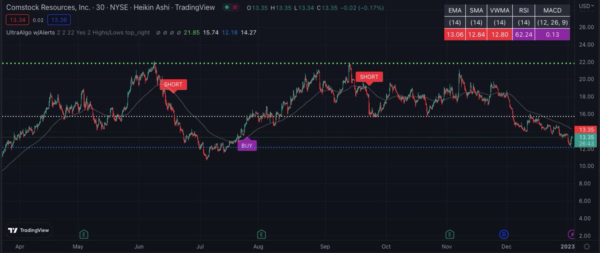Click the red 13.06 EMA value cell
The image size is (600, 253).
pyautogui.click(x=455, y=34)
